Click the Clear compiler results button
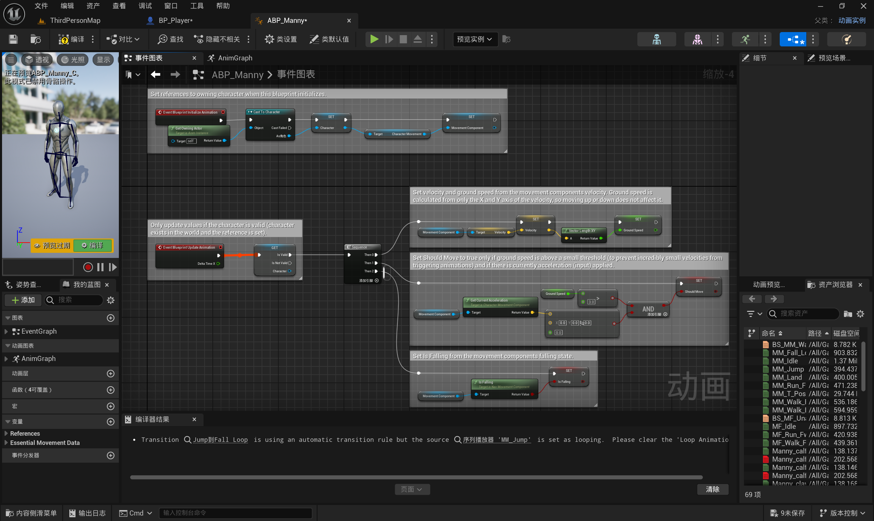Screen dimensions: 874x521 click(x=712, y=489)
